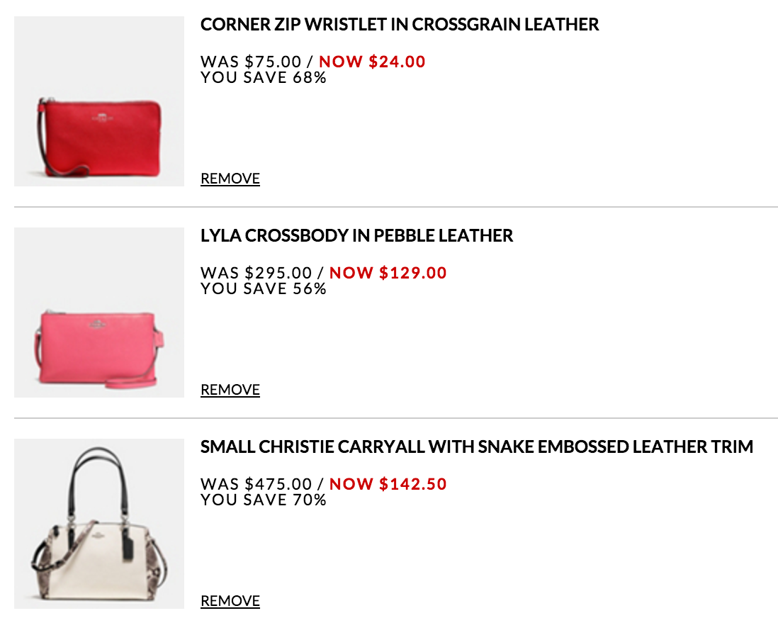The width and height of the screenshot is (778, 618).
Task: Click the WAS $295.00 original price
Action: click(256, 273)
